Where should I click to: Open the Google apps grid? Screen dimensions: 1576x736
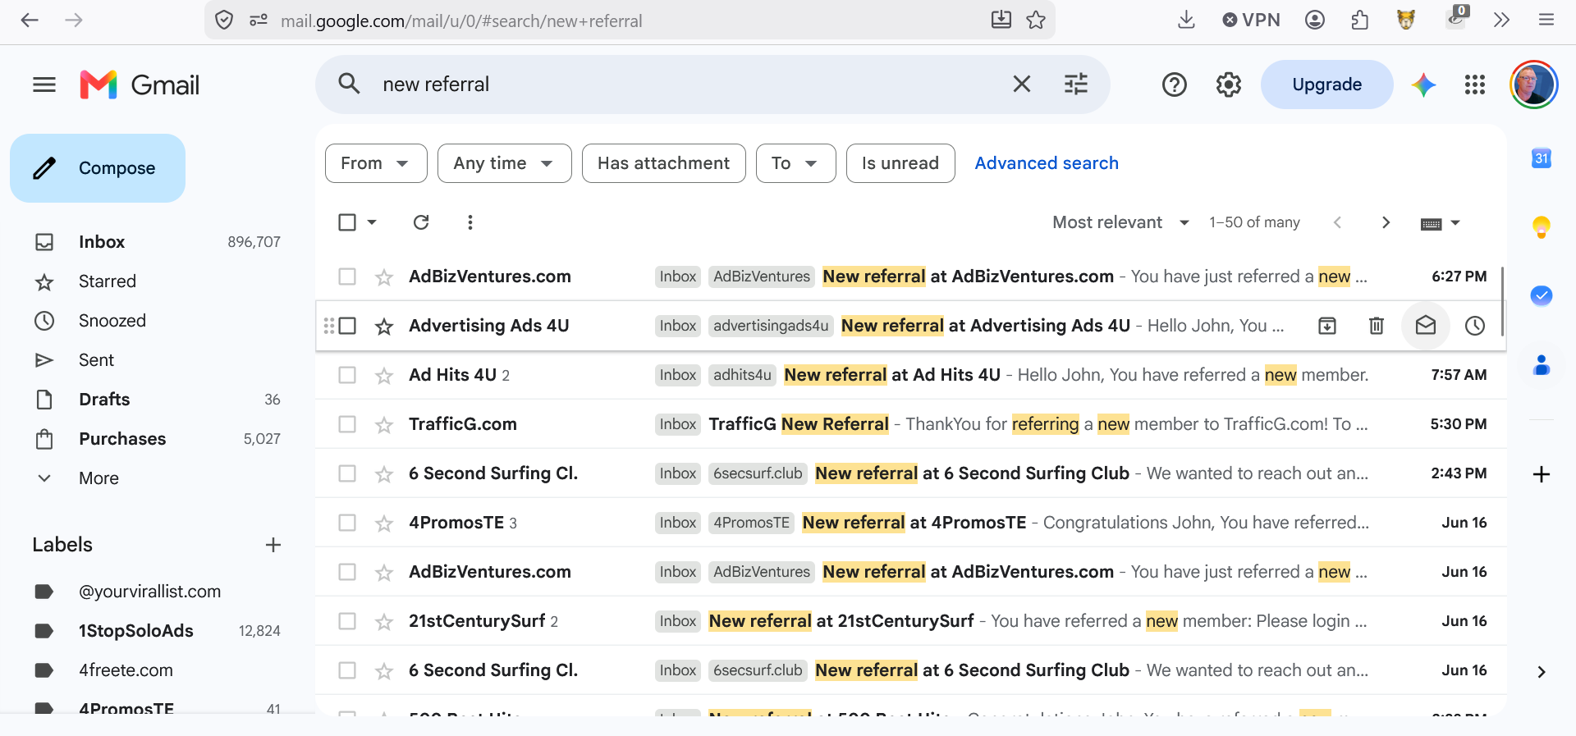pos(1475,85)
